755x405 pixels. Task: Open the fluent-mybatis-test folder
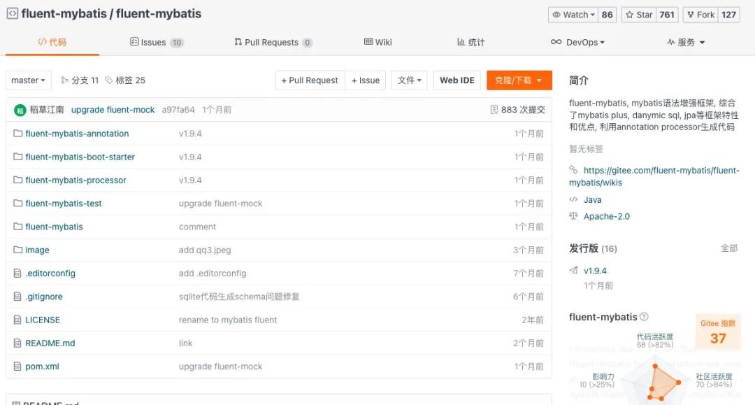click(x=64, y=204)
